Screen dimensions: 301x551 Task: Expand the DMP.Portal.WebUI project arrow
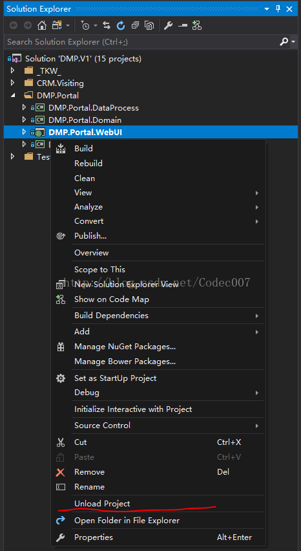24,132
